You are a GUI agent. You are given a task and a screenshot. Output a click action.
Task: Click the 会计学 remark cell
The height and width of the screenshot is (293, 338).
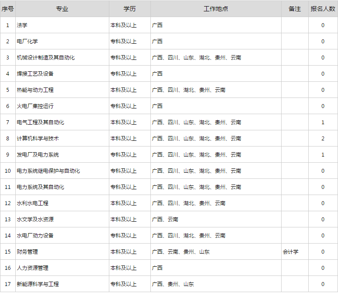[291, 252]
